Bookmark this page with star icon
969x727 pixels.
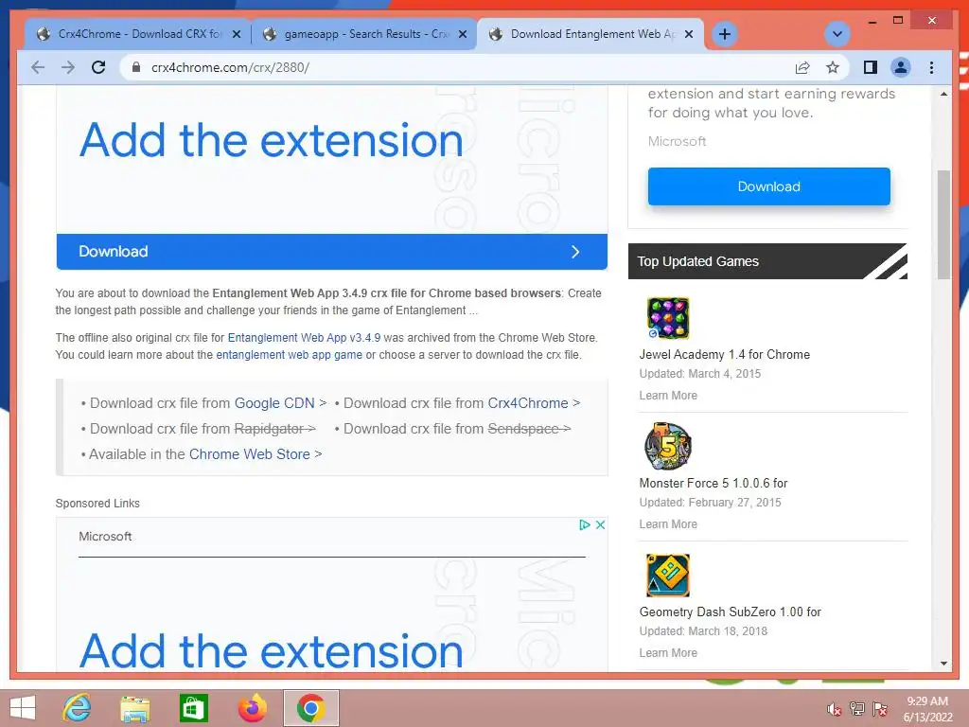tap(833, 67)
